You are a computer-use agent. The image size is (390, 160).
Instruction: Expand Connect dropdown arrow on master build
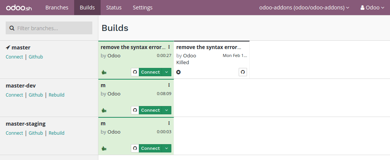coord(167,72)
